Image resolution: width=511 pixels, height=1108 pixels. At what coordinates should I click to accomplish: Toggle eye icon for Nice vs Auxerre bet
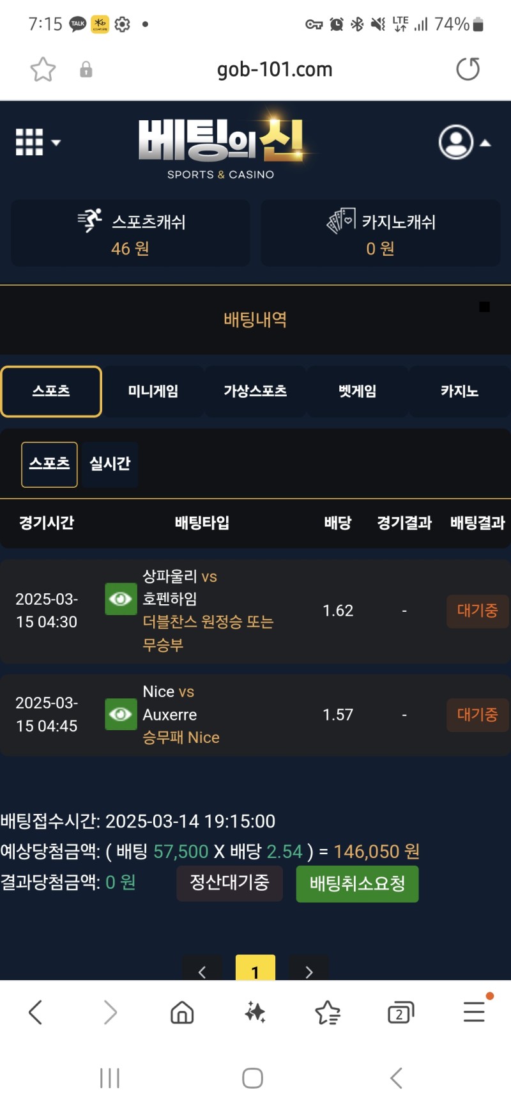pyautogui.click(x=121, y=714)
